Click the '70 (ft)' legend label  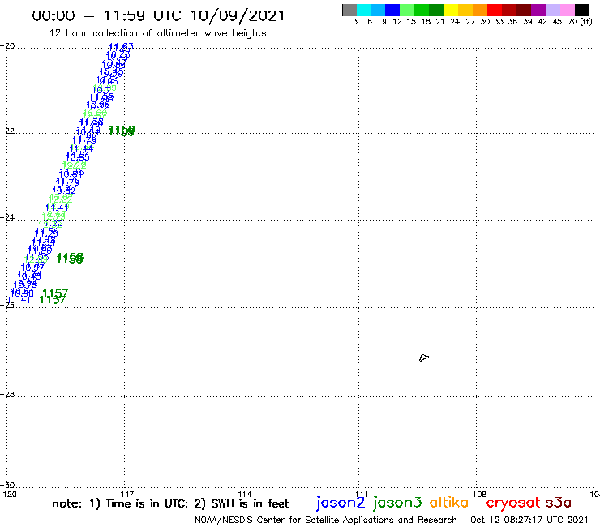click(x=580, y=22)
